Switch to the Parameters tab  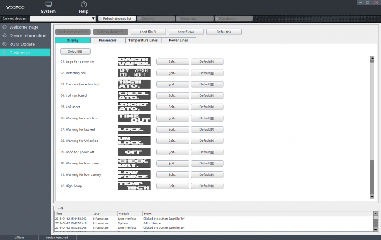coord(108,40)
